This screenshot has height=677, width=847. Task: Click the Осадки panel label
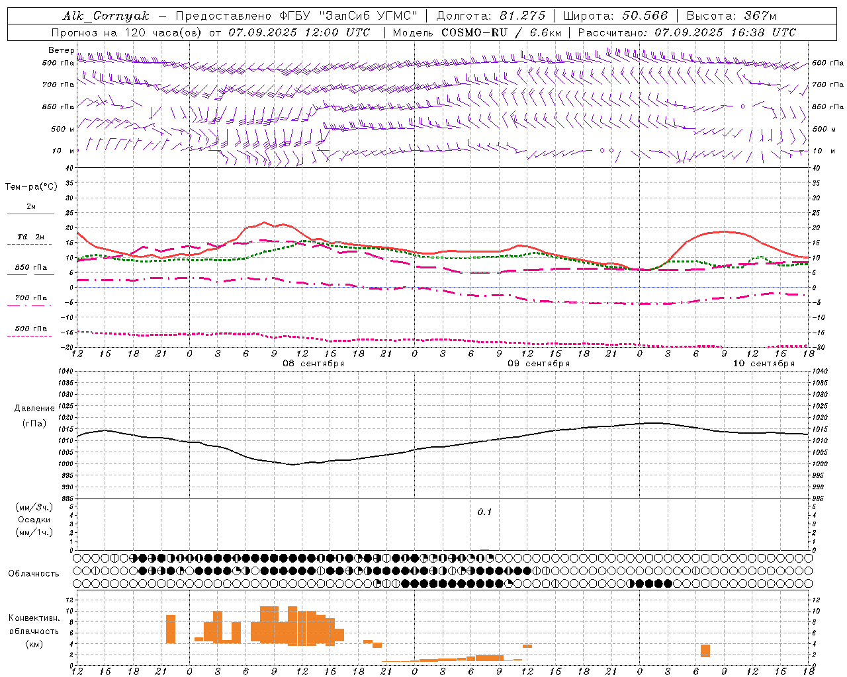tap(34, 520)
